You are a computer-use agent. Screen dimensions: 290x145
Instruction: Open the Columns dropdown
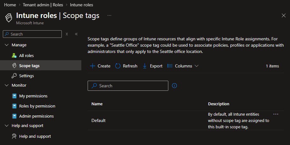183,66
